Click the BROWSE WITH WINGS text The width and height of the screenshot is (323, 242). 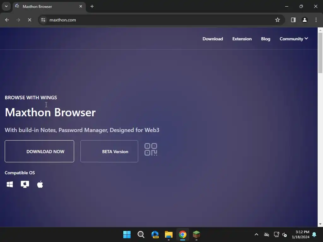pos(31,98)
